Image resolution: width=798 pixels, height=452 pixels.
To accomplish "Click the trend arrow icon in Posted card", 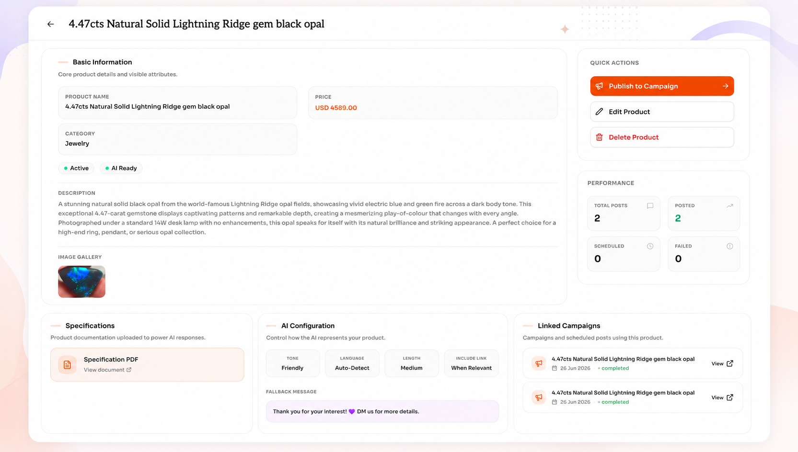I will (x=730, y=206).
